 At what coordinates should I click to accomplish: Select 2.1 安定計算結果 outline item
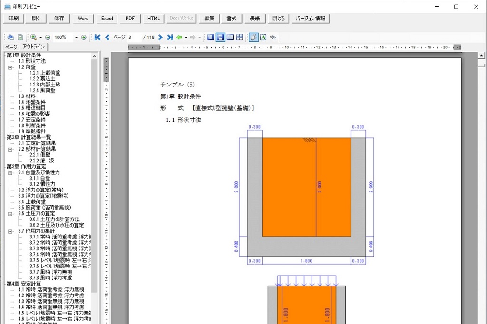point(37,143)
